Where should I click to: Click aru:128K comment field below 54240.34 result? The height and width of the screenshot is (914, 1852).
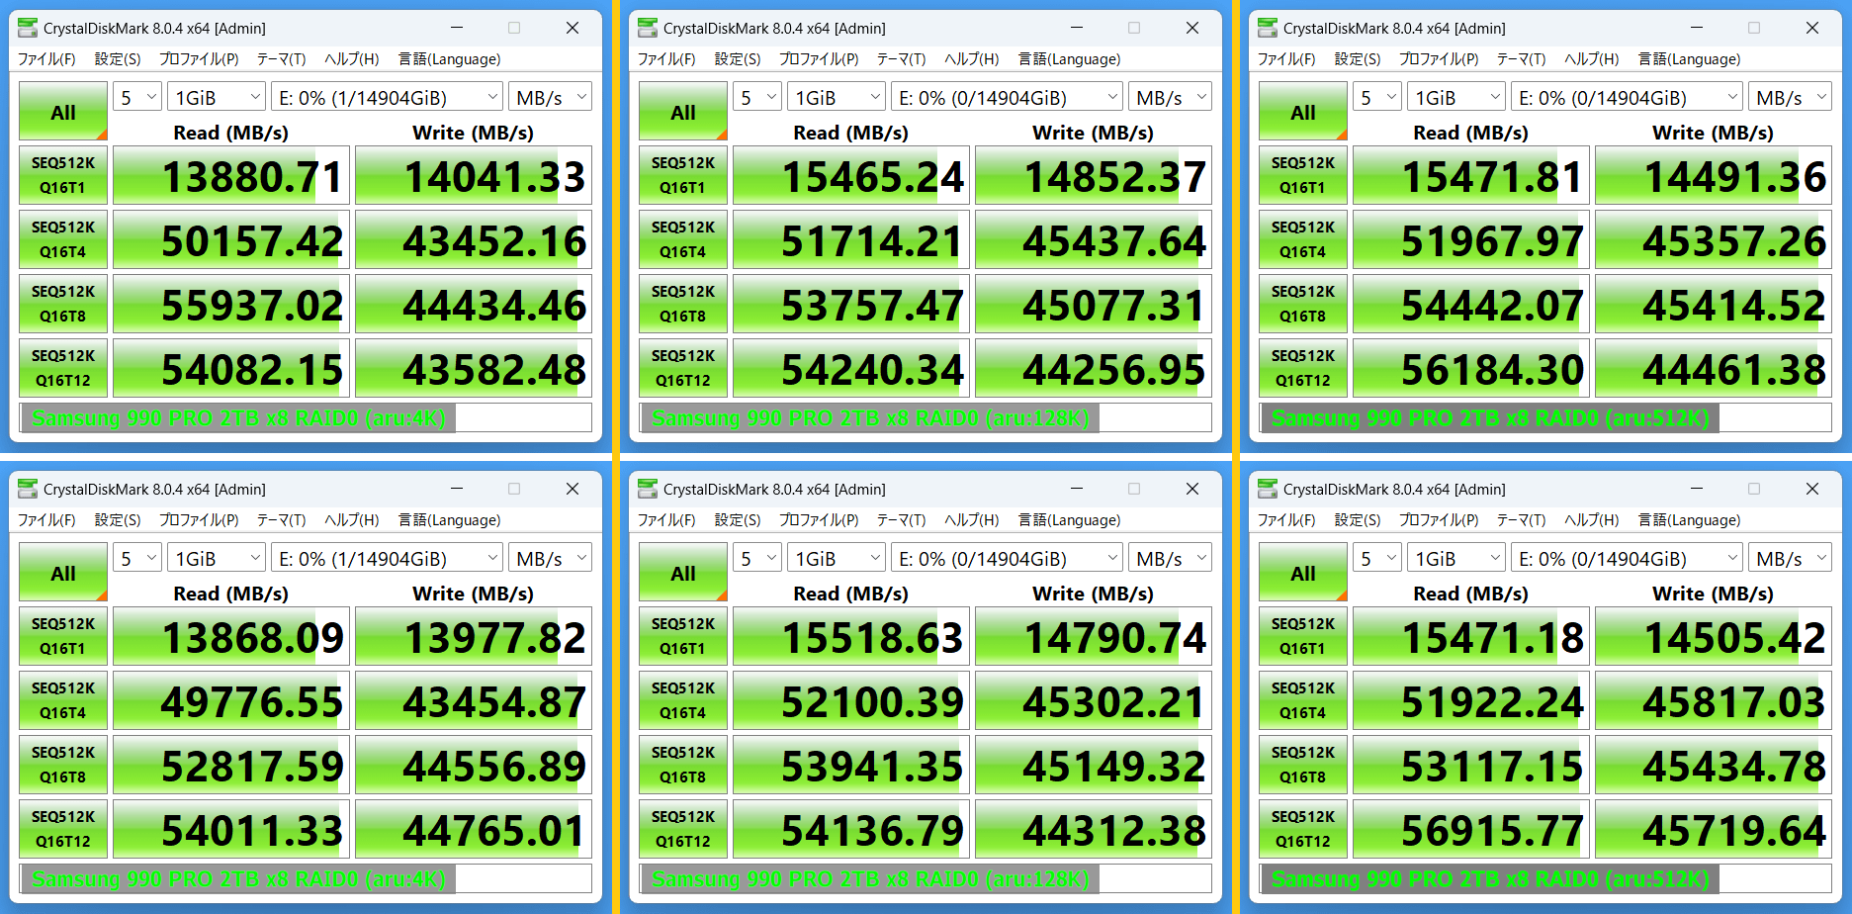point(926,417)
